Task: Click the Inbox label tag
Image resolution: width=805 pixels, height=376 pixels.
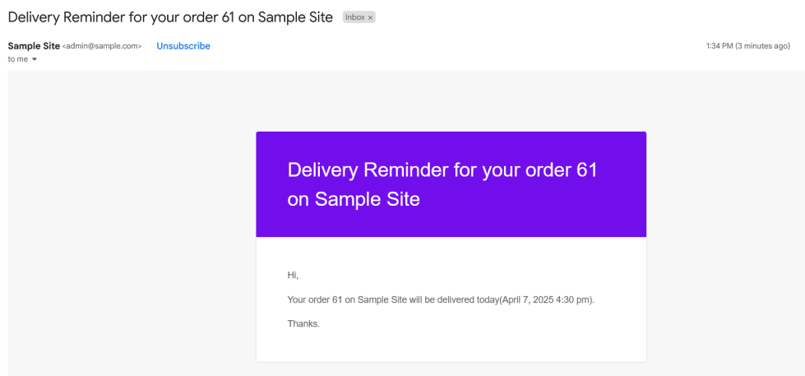Action: pos(355,17)
